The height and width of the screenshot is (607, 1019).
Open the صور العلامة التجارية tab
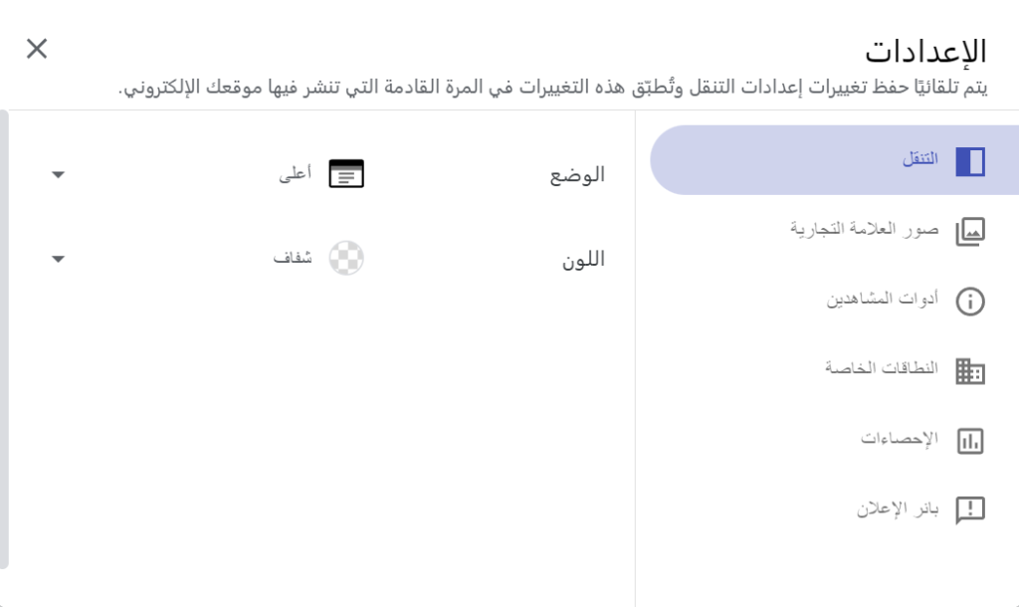pyautogui.click(x=864, y=230)
